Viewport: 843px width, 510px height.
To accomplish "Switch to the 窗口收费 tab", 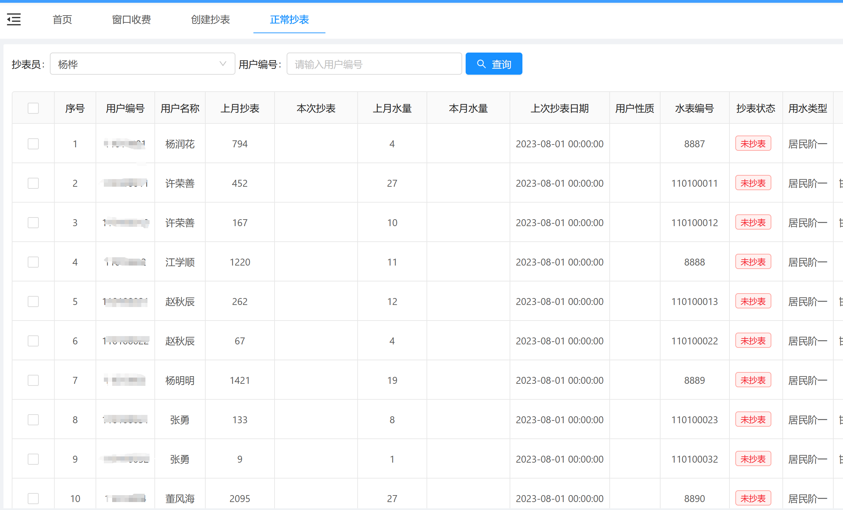I will 132,19.
